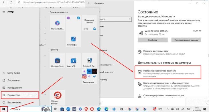This screenshot has height=112, width=209.
Task: Click the РУС input language indicator
Action: (188, 109)
